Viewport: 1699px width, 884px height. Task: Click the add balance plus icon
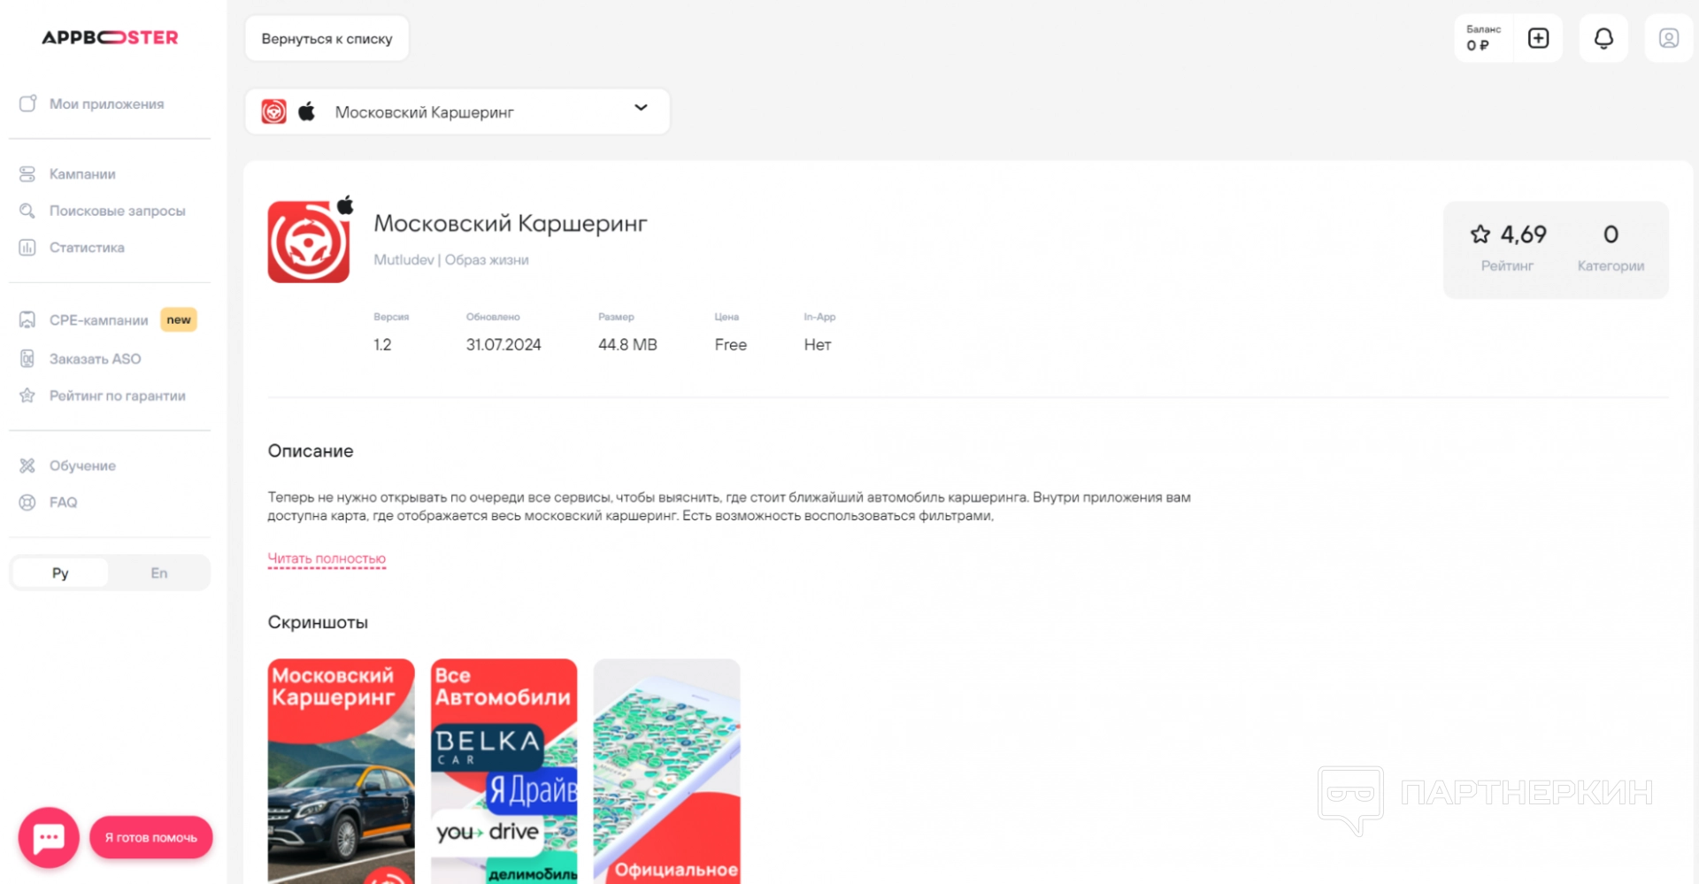(1538, 39)
